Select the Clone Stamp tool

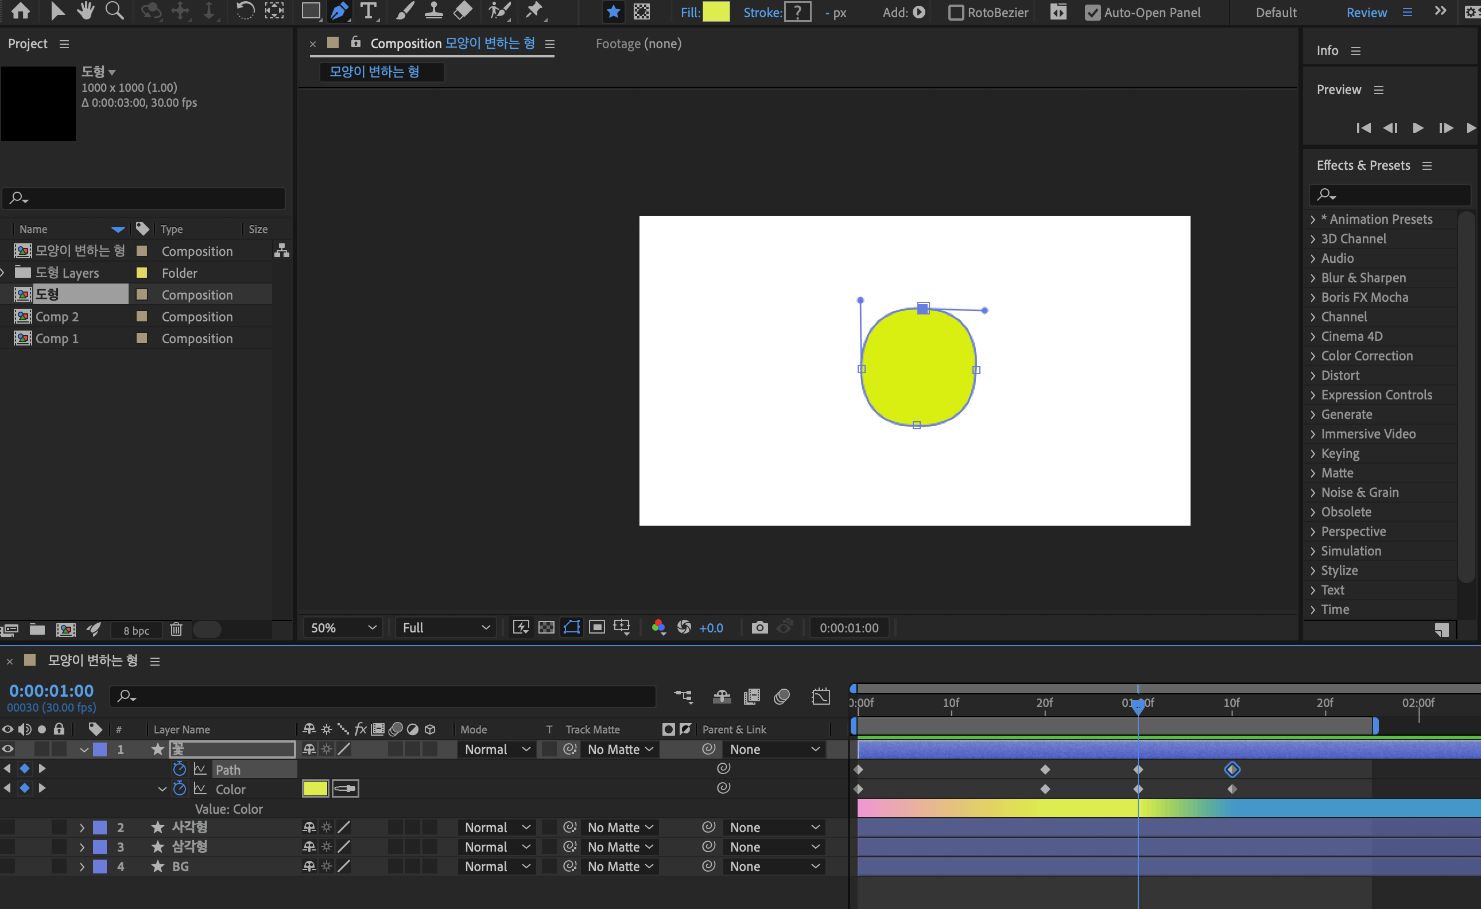tap(433, 11)
